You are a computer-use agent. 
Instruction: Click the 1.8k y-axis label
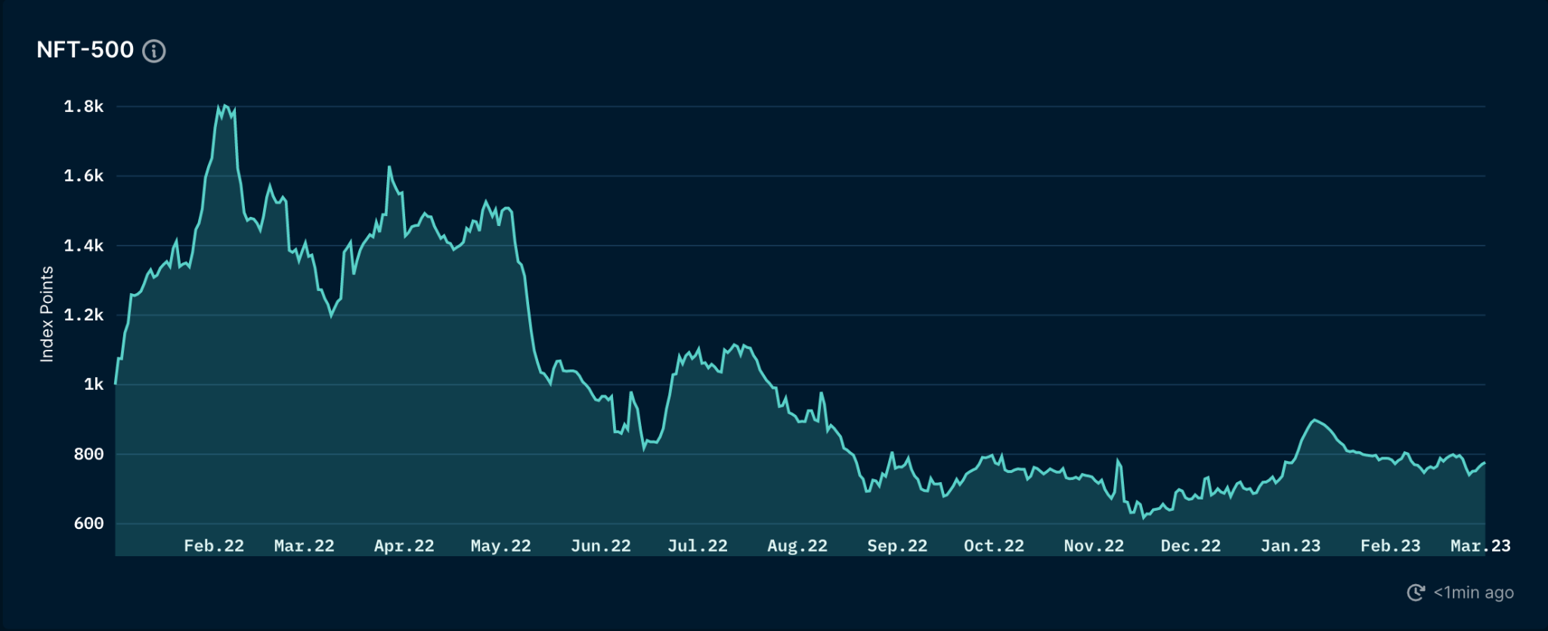(84, 107)
